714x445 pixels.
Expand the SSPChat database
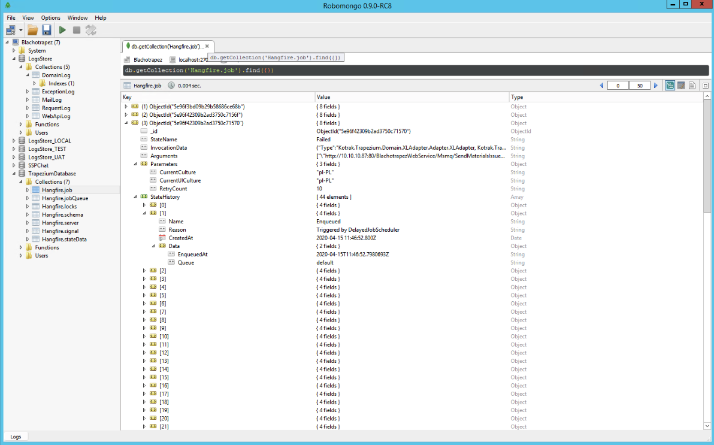[14, 165]
